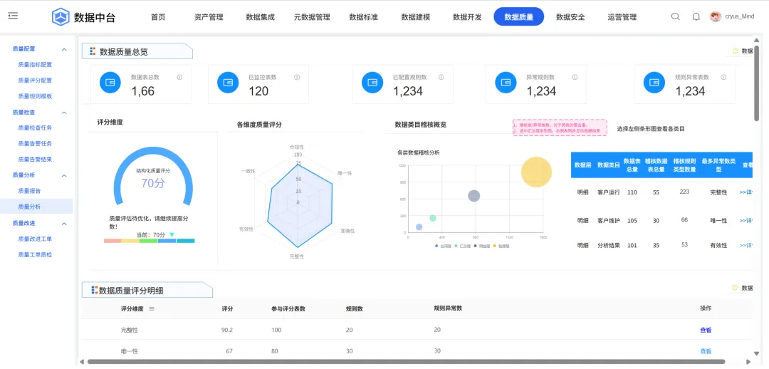Screen dimensions: 769x369
Task: Switch to 数据集成 navigation tab
Action: point(261,17)
